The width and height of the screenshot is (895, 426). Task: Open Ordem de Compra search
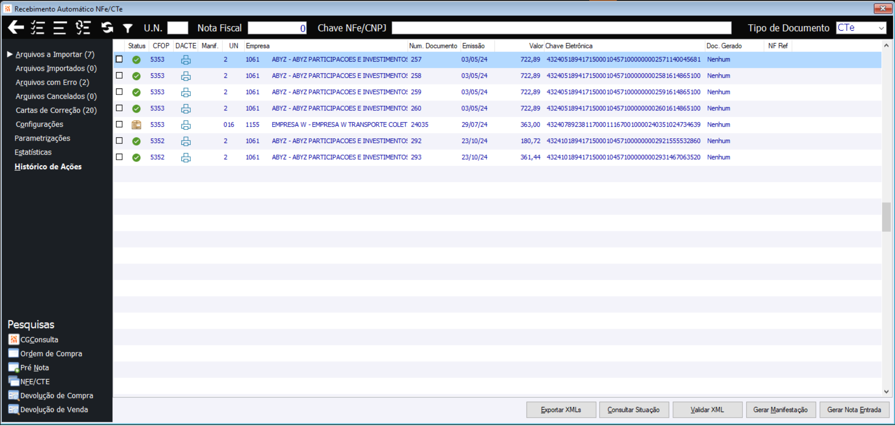tap(45, 353)
